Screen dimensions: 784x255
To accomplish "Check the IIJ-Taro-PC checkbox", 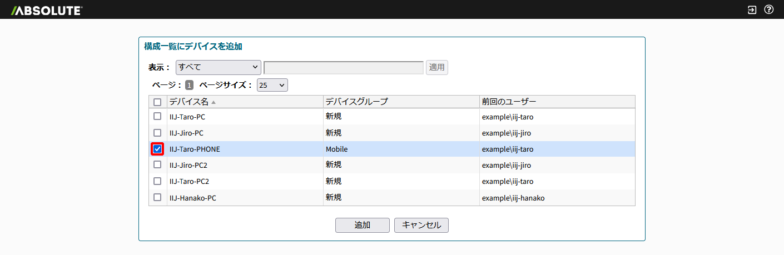I will click(x=157, y=117).
